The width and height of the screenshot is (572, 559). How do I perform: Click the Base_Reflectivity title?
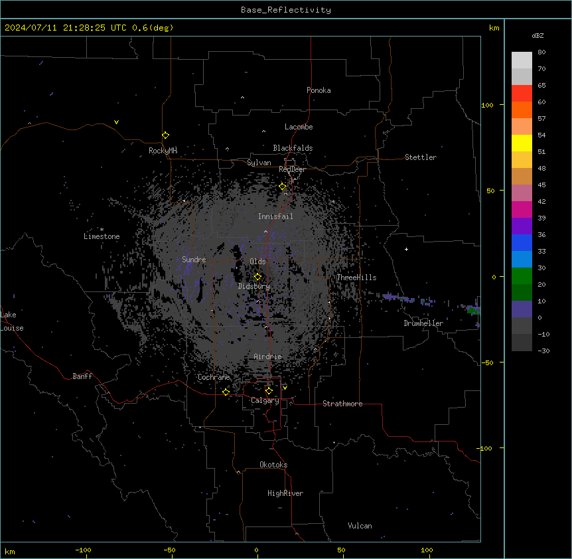(286, 10)
